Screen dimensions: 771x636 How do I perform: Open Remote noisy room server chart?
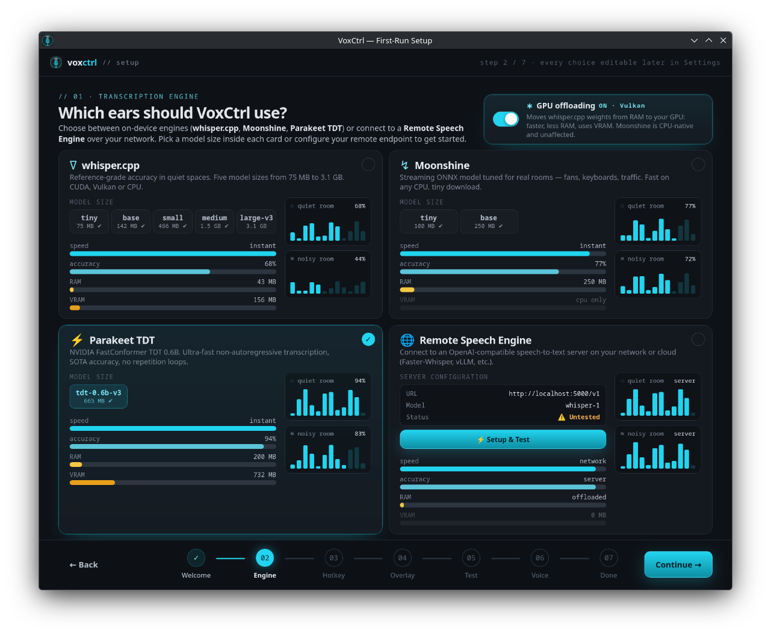click(x=658, y=449)
